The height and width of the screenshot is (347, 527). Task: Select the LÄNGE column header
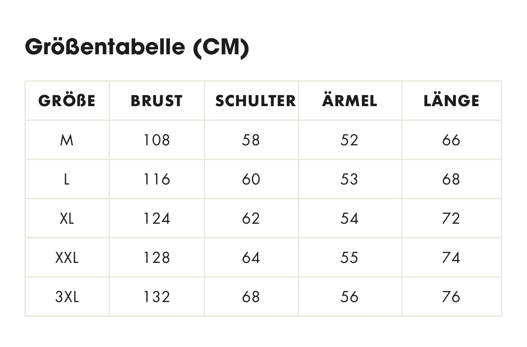pos(451,101)
